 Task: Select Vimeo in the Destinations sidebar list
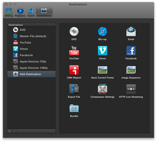click(31, 49)
